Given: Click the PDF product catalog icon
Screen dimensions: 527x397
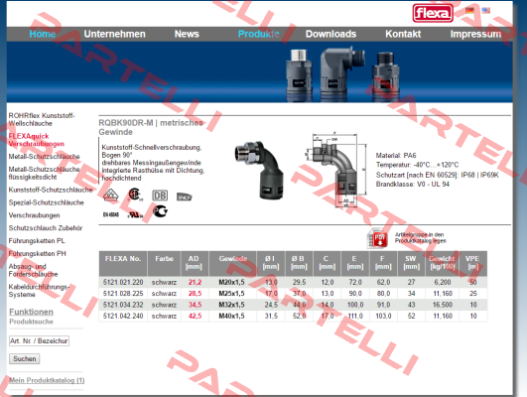Looking at the screenshot, I should (378, 238).
